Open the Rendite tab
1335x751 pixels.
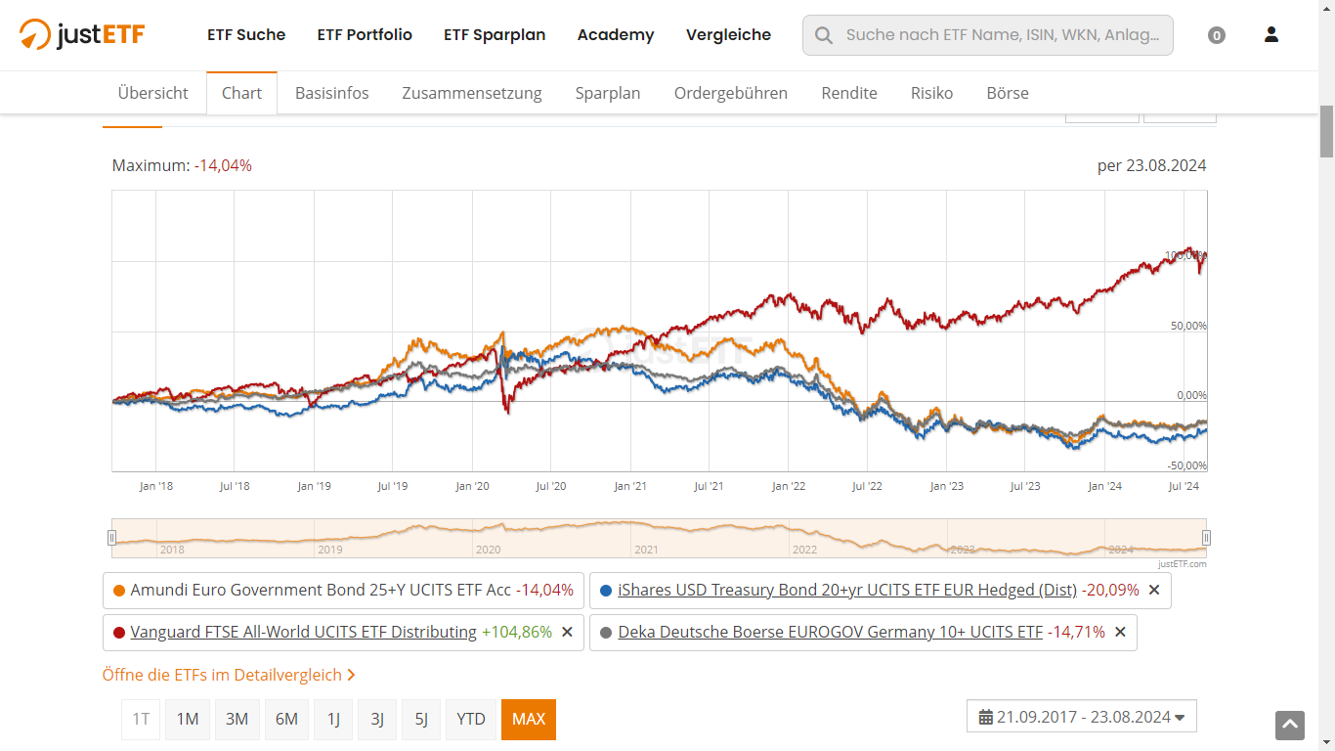tap(849, 93)
